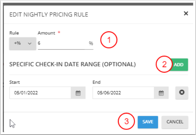The height and width of the screenshot is (135, 196).
Task: Click the Start date field 05/01/2022
Action: (x=40, y=93)
